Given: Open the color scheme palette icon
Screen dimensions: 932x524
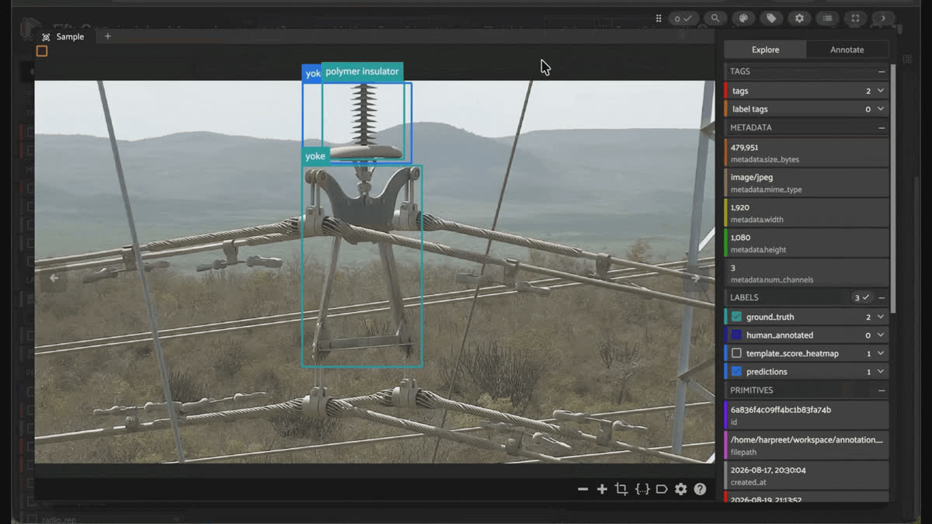Looking at the screenshot, I should [743, 19].
